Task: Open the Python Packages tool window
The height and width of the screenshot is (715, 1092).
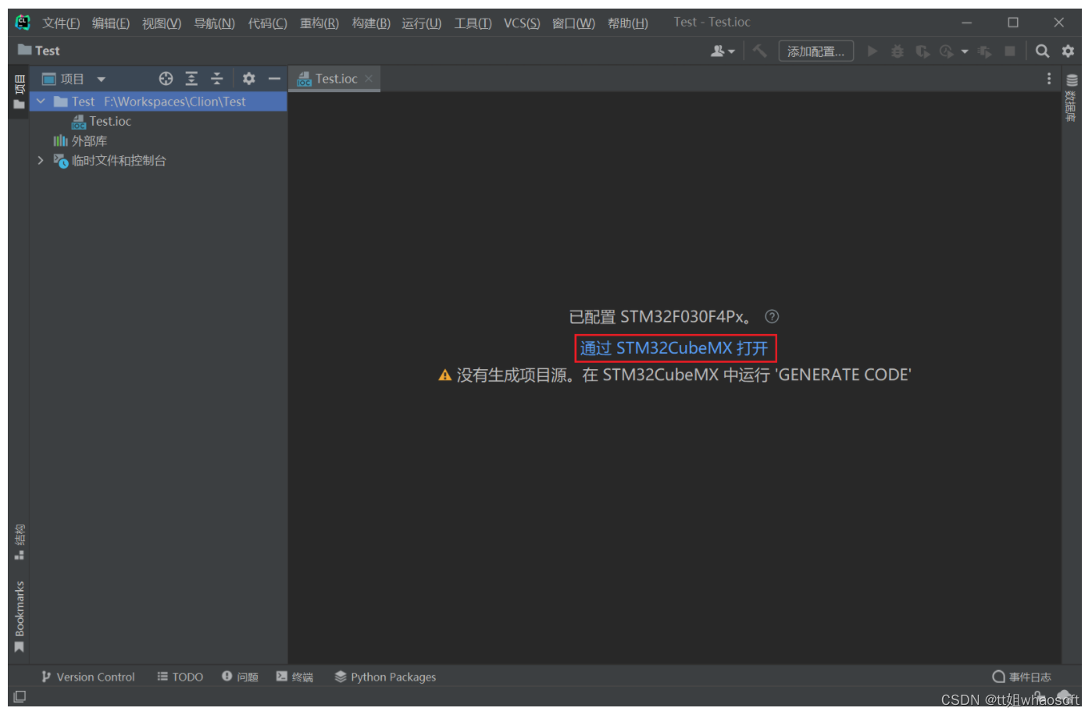Action: click(x=385, y=678)
